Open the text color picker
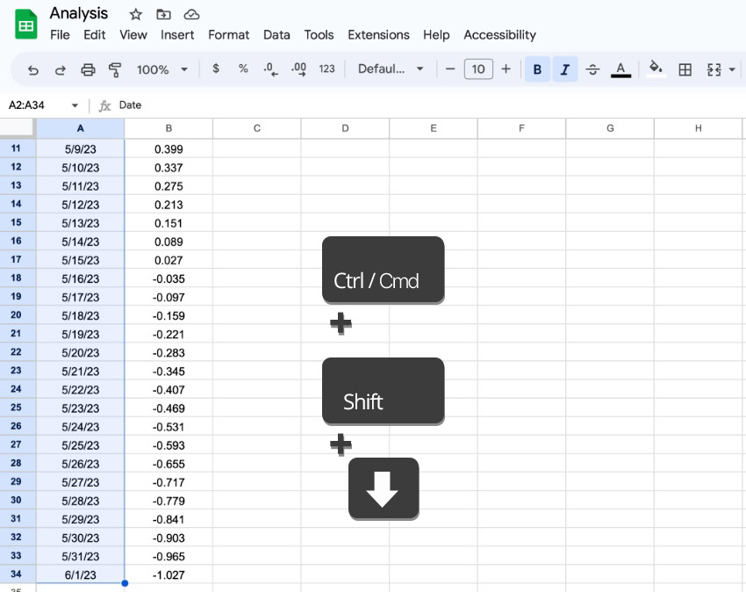Image resolution: width=746 pixels, height=592 pixels. tap(620, 69)
